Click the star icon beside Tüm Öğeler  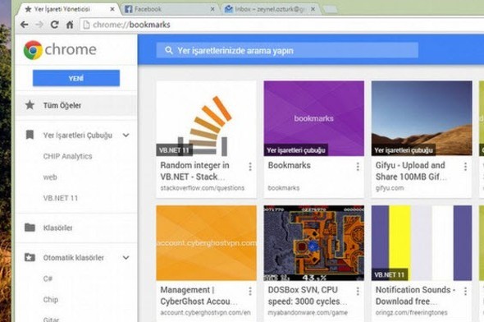30,105
